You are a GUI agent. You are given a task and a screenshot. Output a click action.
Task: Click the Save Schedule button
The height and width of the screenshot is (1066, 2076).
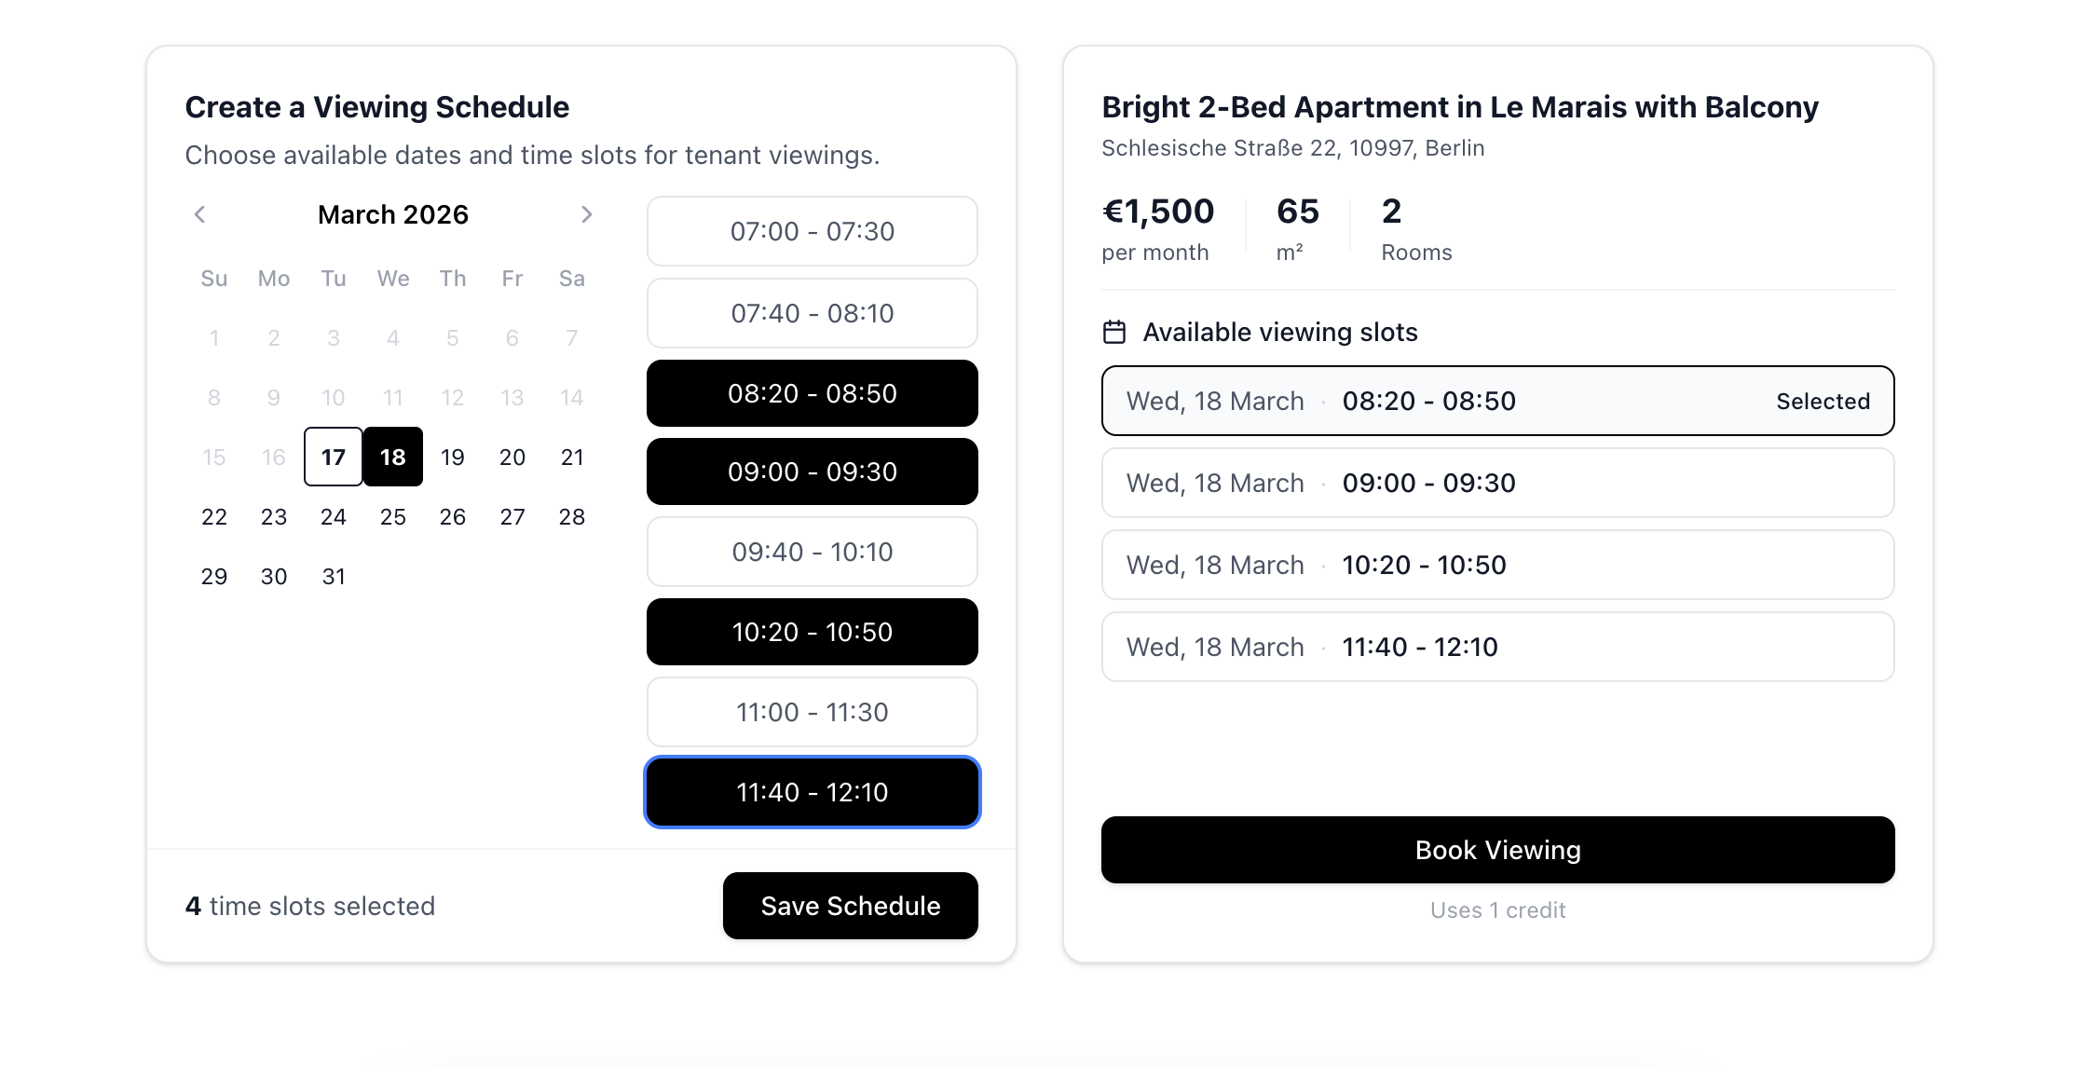coord(850,906)
